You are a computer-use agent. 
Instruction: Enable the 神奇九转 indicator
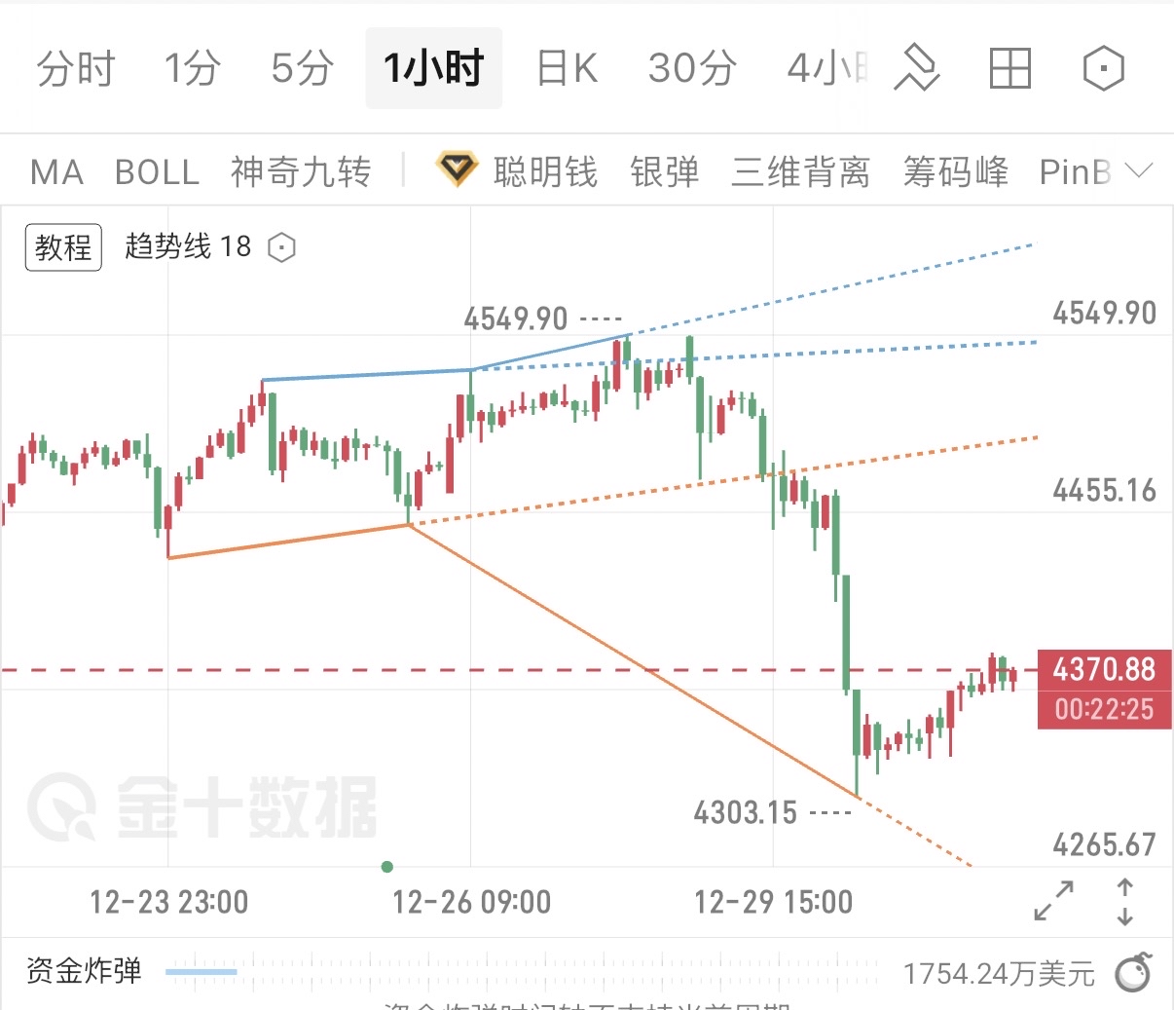302,171
